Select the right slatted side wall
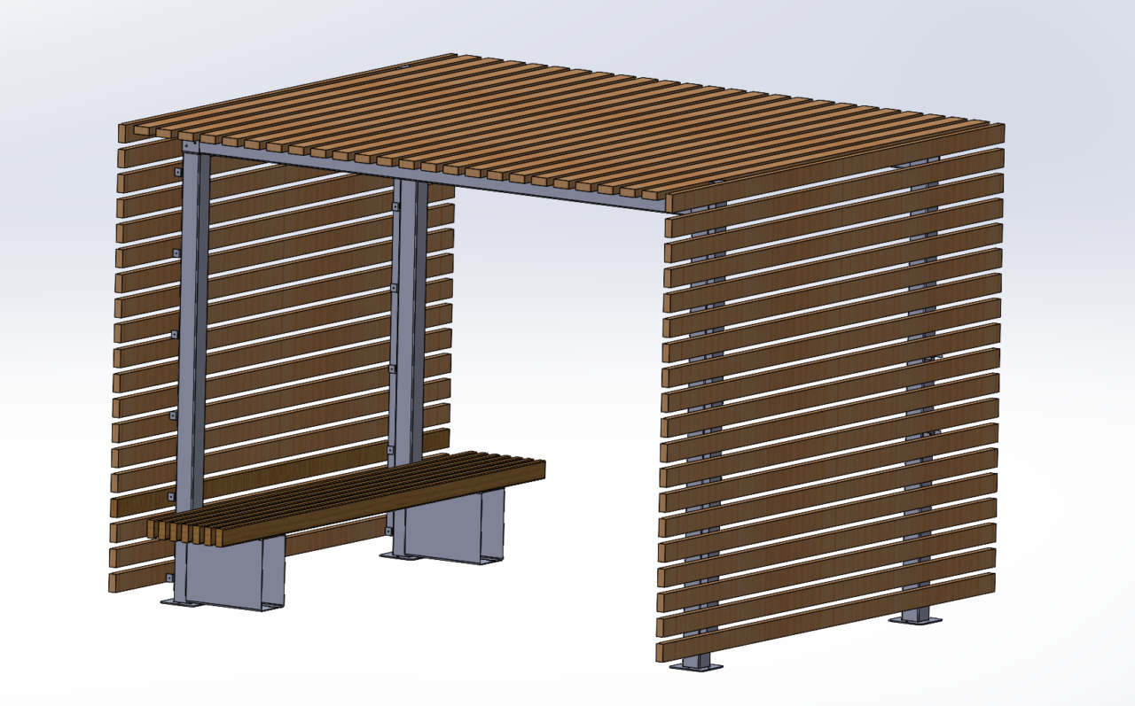The image size is (1135, 706). 830,394
